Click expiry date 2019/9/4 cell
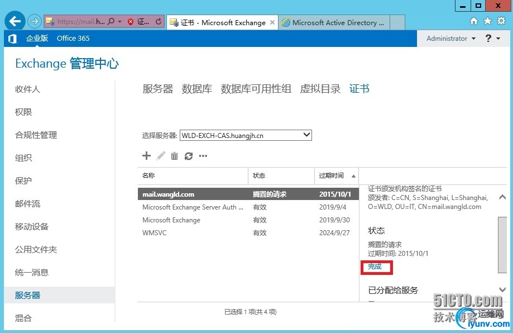 (x=333, y=207)
